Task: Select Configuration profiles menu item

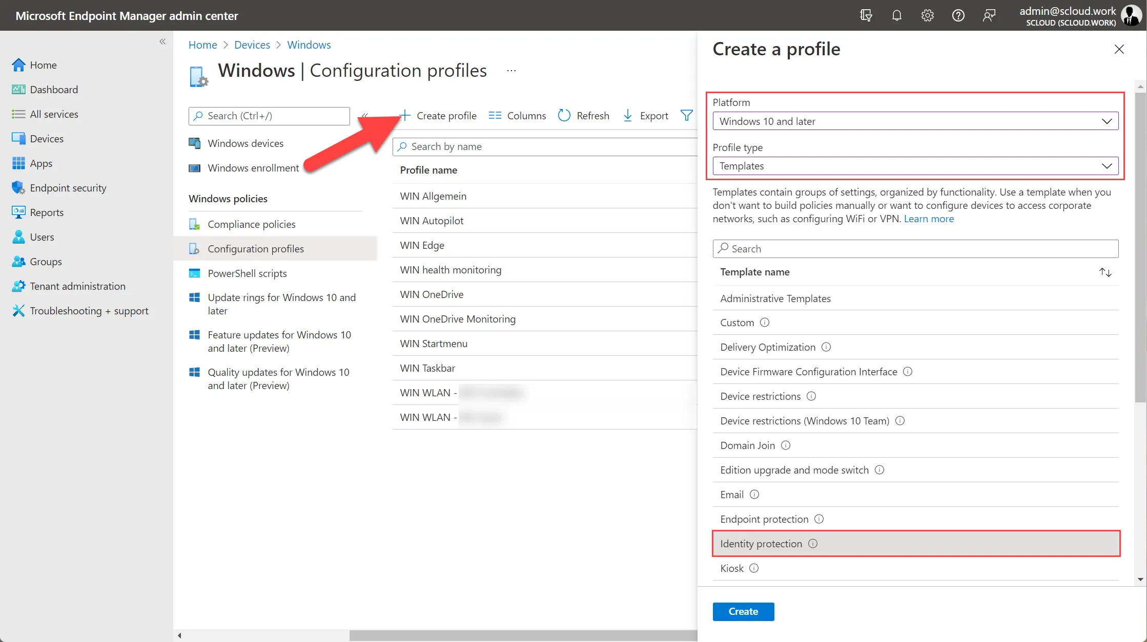Action: [275, 249]
